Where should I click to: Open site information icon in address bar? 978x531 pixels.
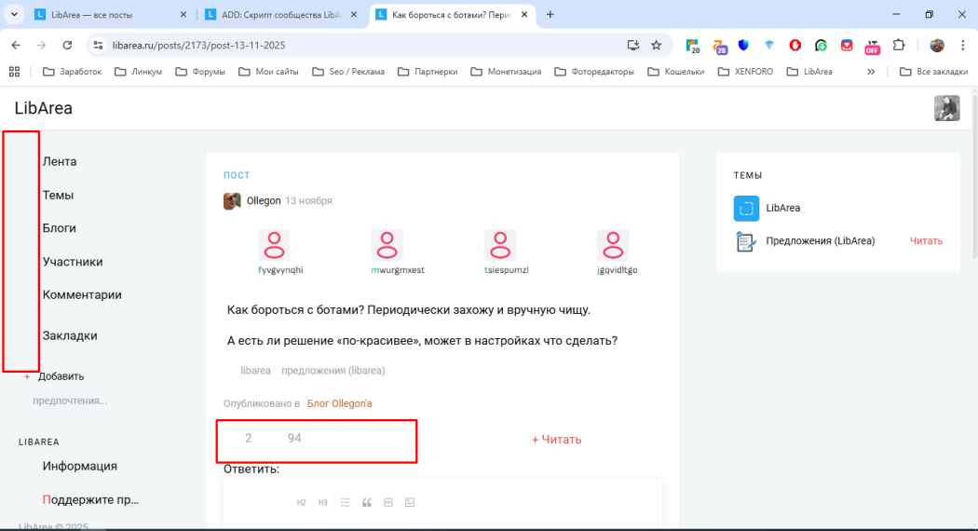98,45
